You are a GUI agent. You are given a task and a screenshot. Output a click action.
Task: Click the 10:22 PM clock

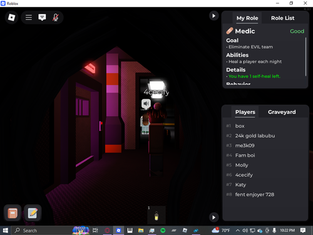coord(287,231)
